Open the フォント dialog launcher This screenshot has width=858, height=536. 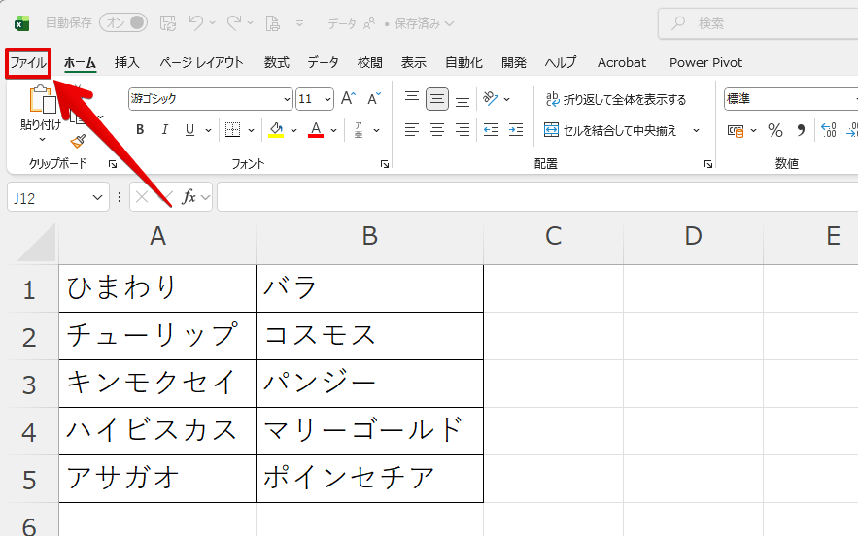click(385, 164)
